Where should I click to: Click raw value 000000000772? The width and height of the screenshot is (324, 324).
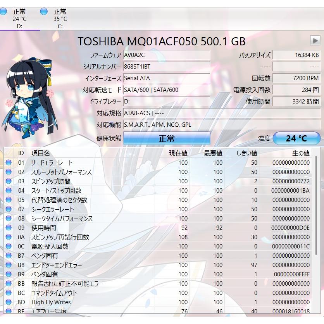click(x=291, y=181)
